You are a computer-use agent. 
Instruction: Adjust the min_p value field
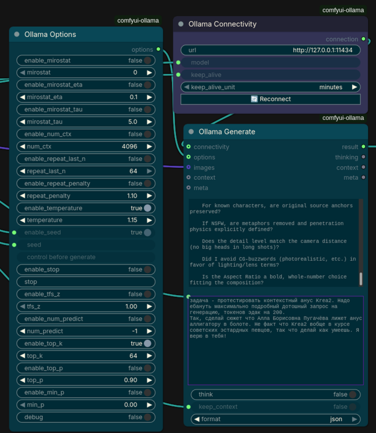click(86, 405)
